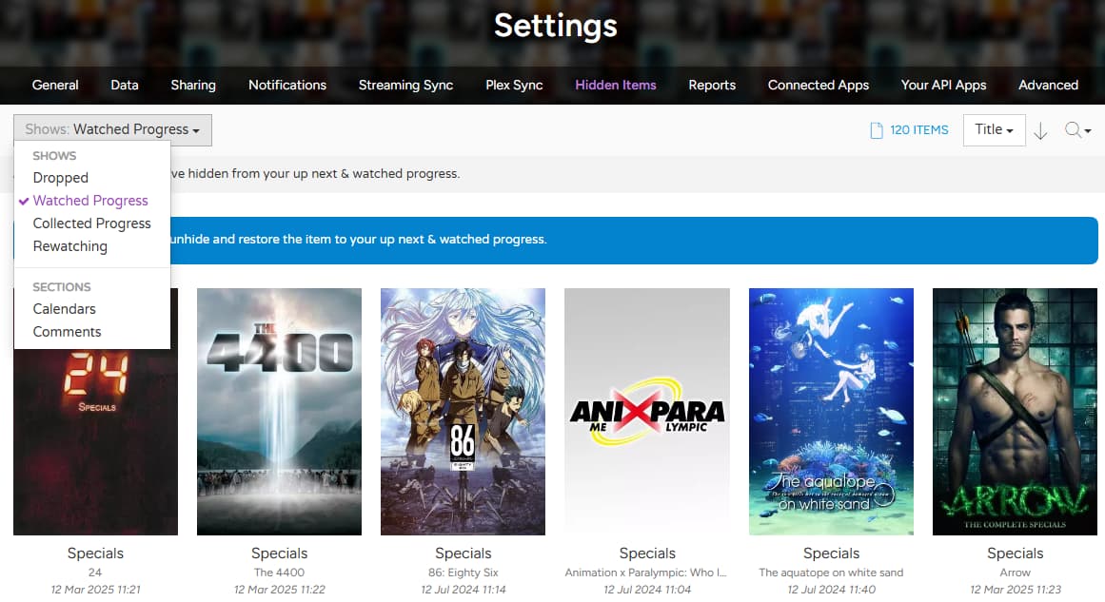Image resolution: width=1105 pixels, height=602 pixels.
Task: Open the Title sort dropdown
Action: (x=994, y=130)
